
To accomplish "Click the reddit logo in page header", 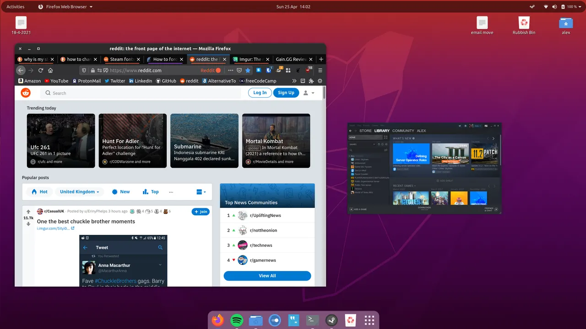I will (x=26, y=93).
